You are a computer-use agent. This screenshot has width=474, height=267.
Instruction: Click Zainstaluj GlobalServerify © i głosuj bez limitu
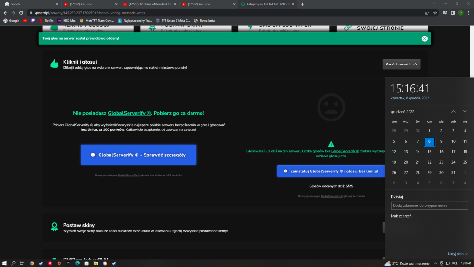pos(331,171)
